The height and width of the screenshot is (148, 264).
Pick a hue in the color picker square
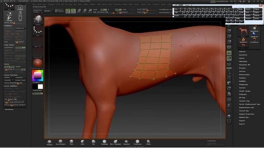click(38, 76)
